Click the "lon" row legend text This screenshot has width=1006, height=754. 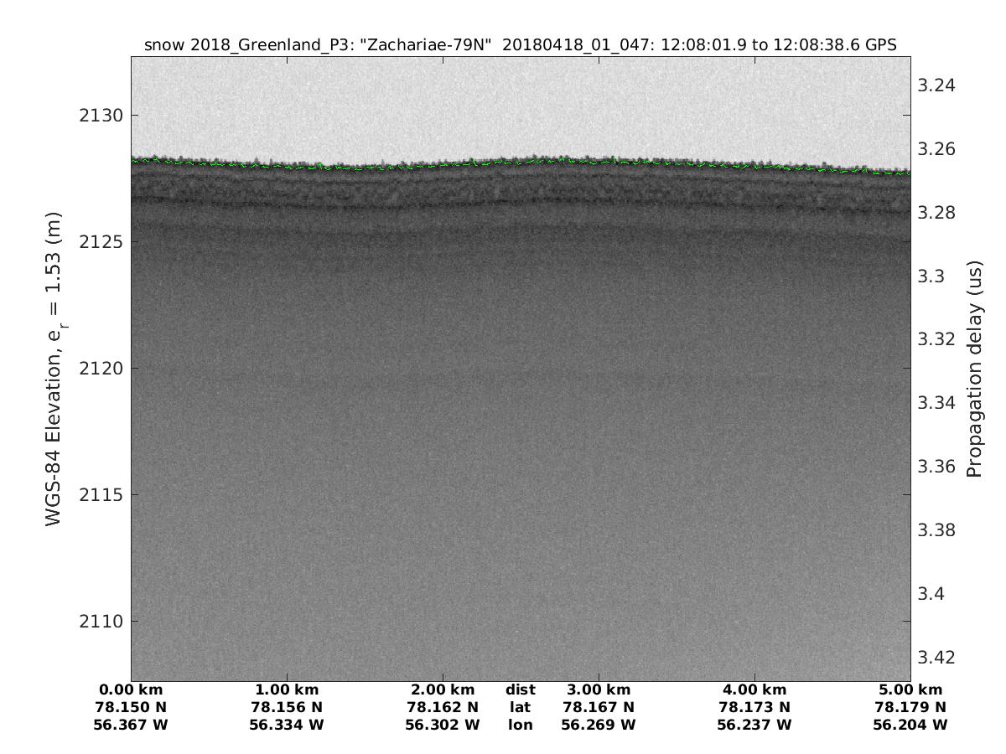point(521,725)
